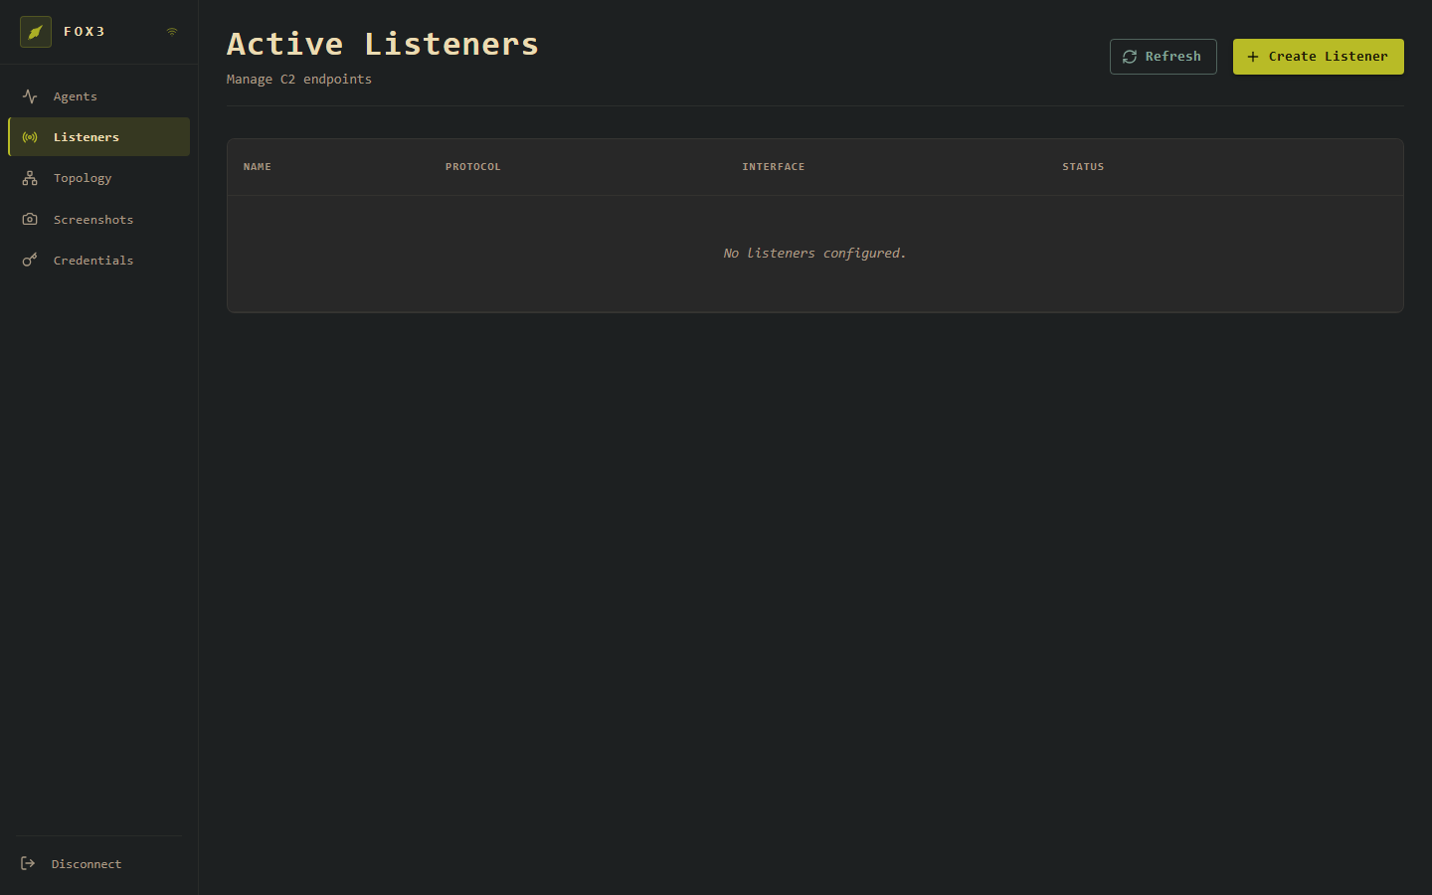Click the Disconnect logout arrow icon
1432x895 pixels.
click(28, 863)
